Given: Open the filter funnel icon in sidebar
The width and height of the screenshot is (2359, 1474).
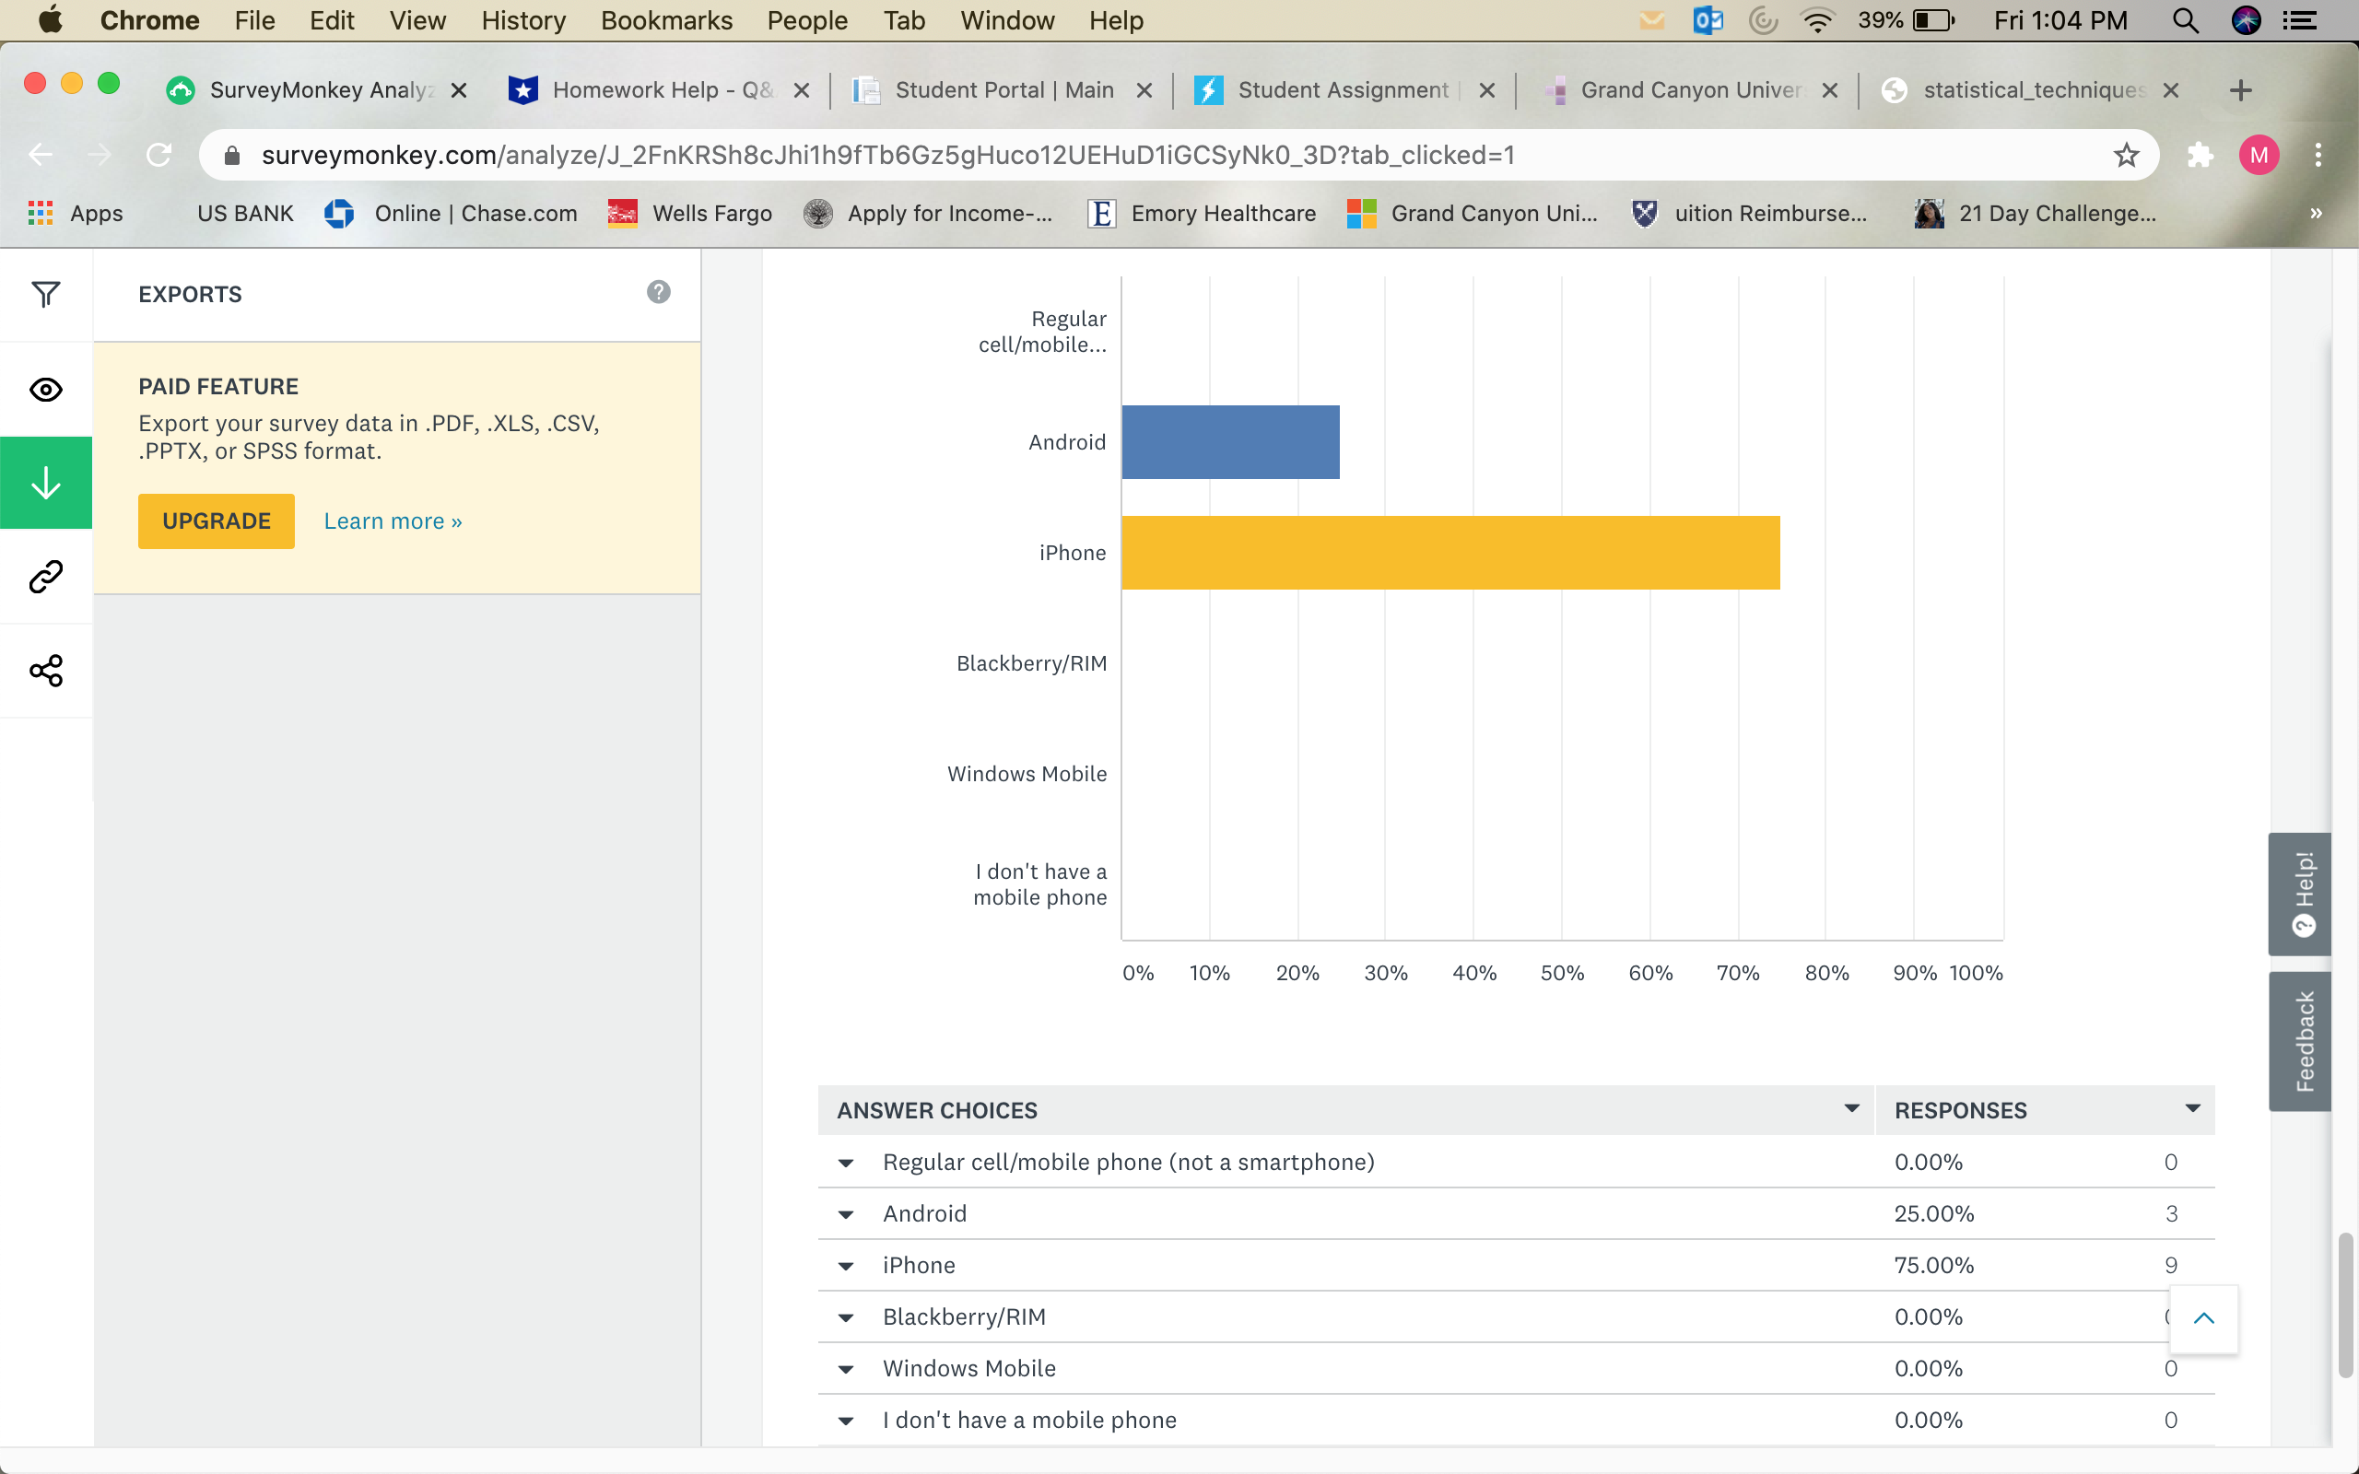Looking at the screenshot, I should coord(46,294).
